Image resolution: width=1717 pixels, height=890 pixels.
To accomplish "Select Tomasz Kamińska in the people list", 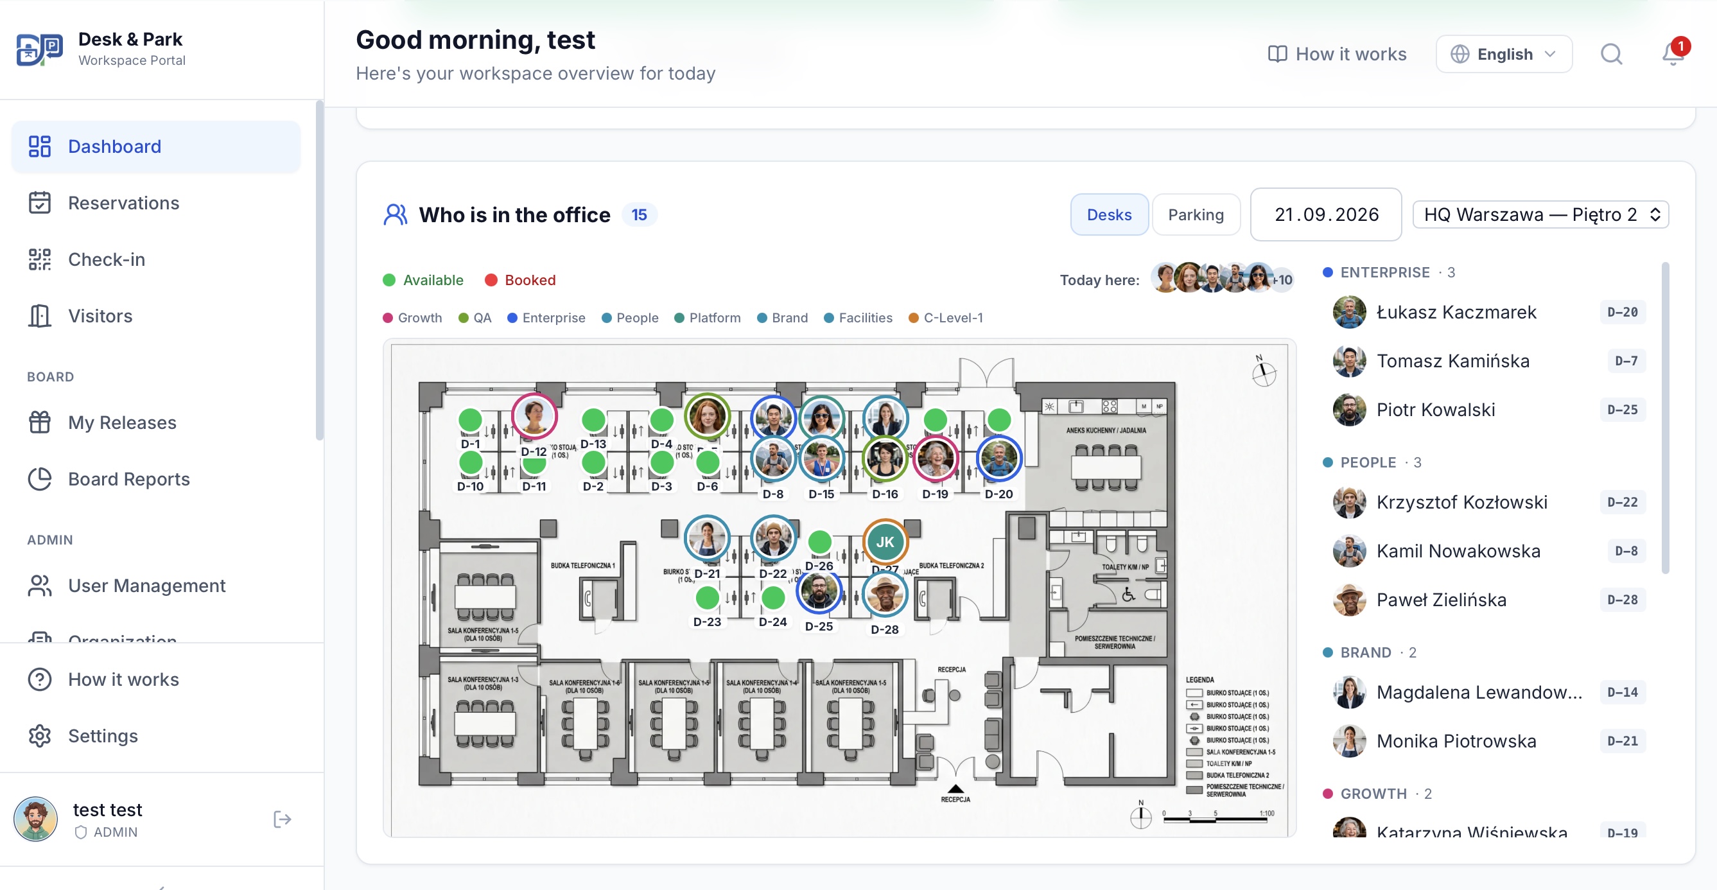I will (1490, 361).
